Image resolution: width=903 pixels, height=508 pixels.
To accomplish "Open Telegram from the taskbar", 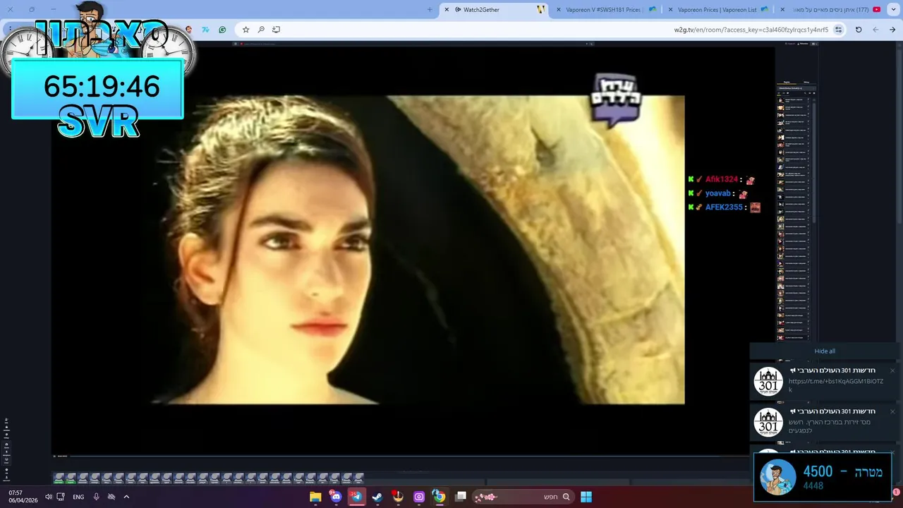I will point(356,497).
